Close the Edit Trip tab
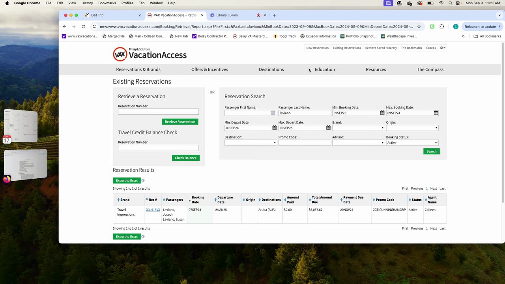The height and width of the screenshot is (284, 505). point(139,15)
